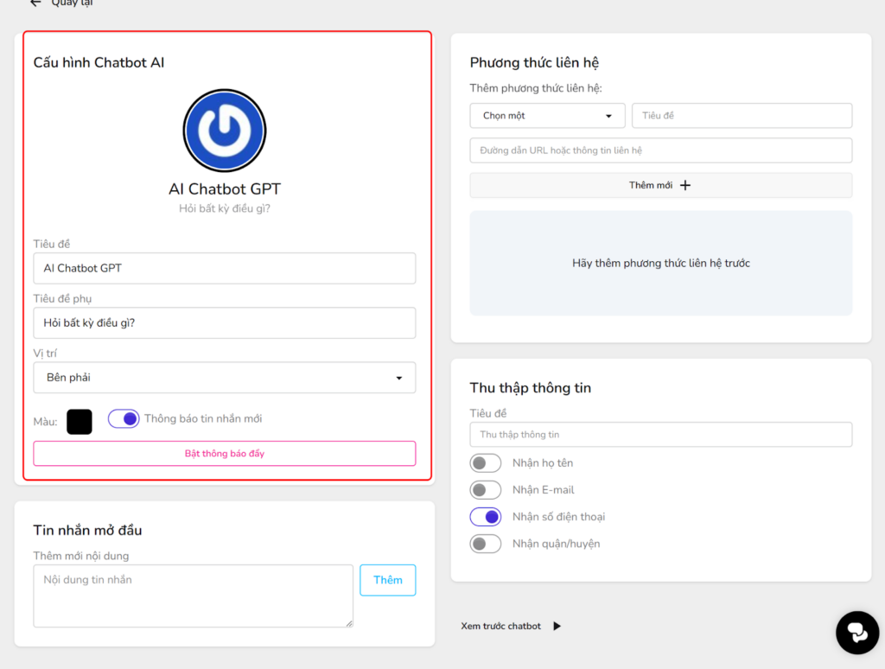The height and width of the screenshot is (669, 885).
Task: Focus the Tiêu đề phụ input field
Action: (x=225, y=323)
